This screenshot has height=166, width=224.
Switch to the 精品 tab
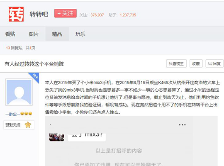[57, 34]
